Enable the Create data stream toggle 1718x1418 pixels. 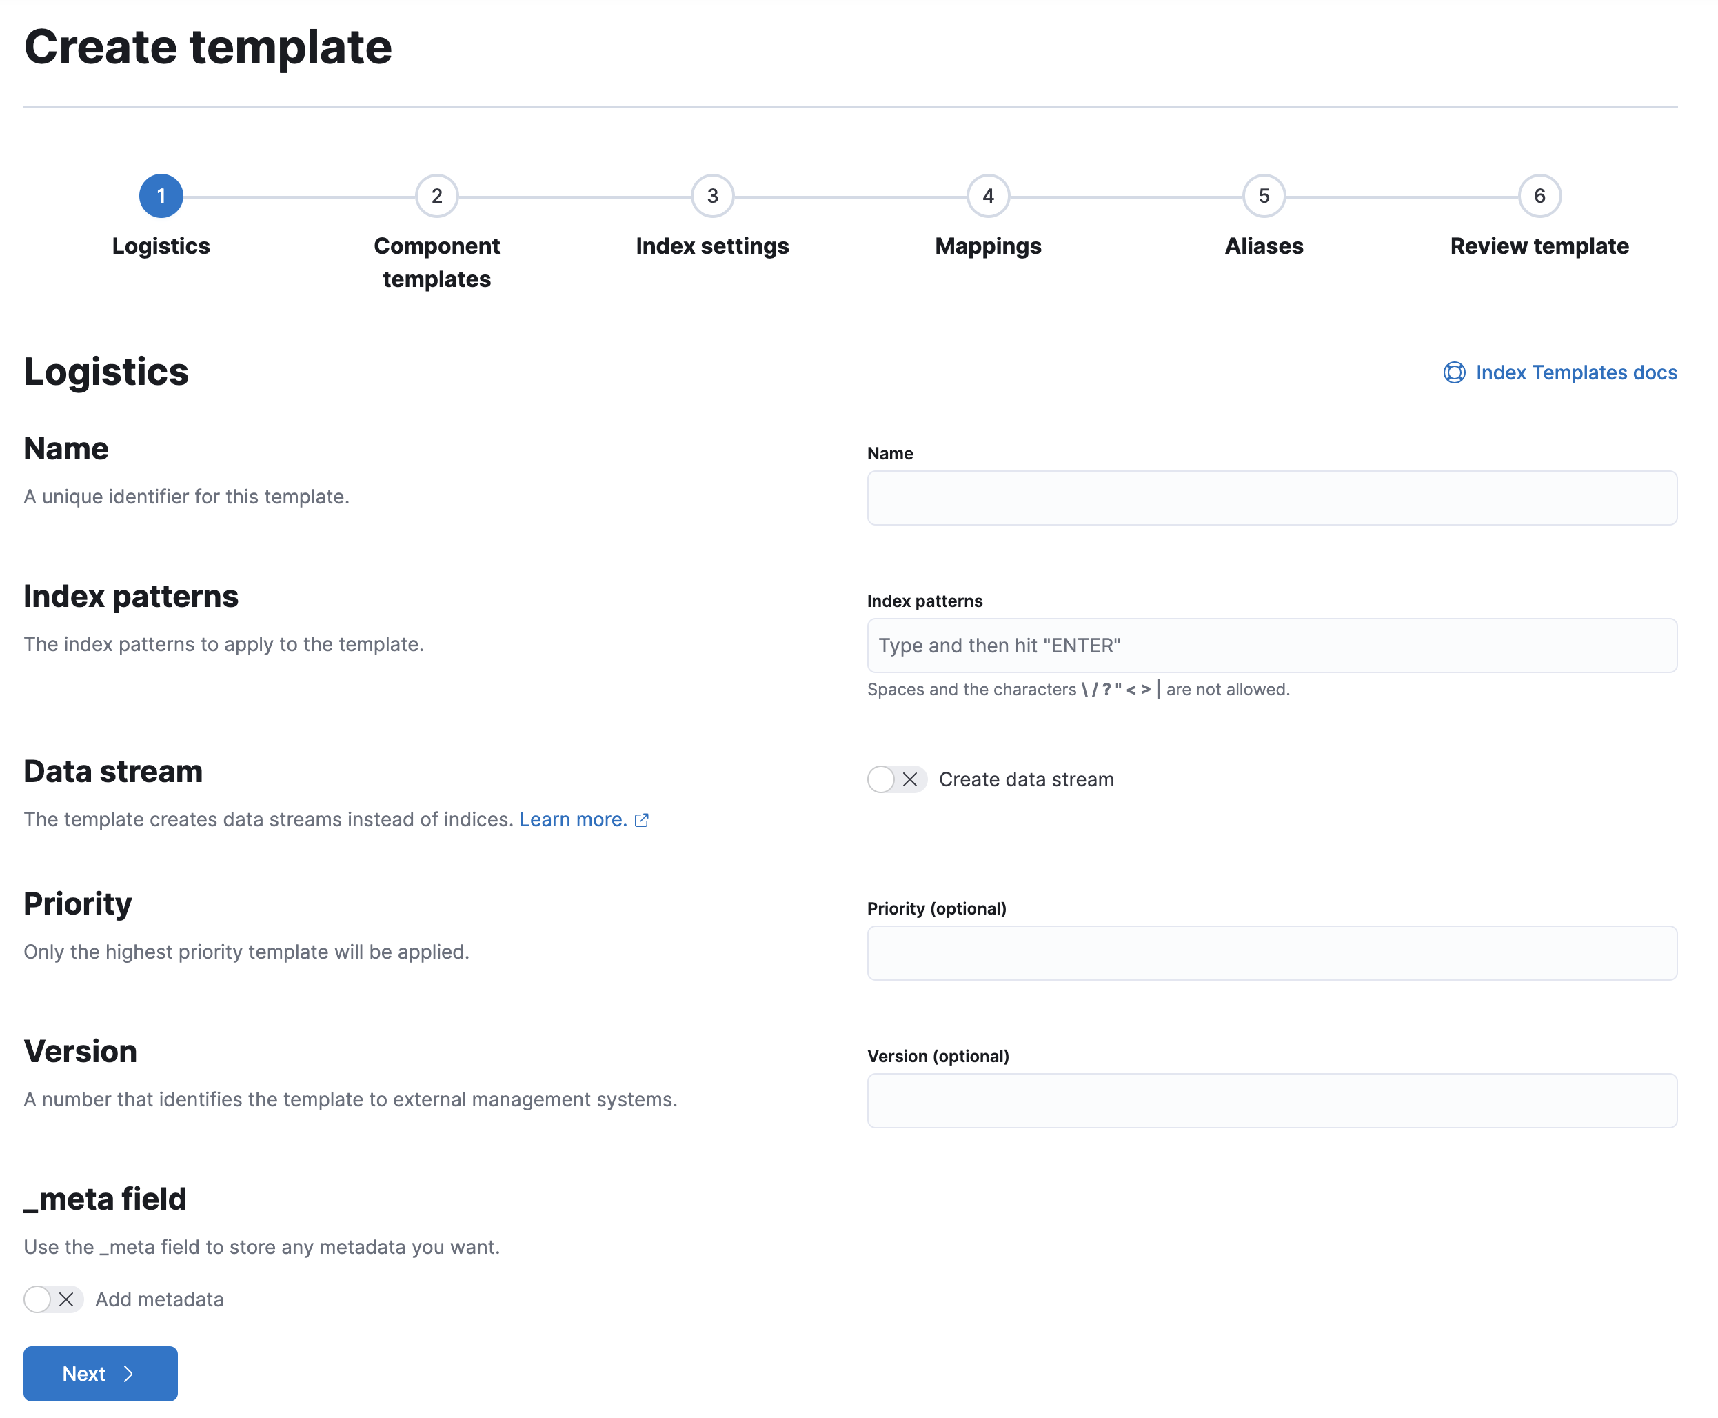click(x=896, y=779)
